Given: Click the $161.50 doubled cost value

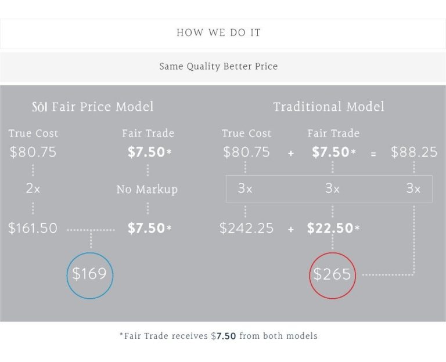Looking at the screenshot, I should point(33,228).
